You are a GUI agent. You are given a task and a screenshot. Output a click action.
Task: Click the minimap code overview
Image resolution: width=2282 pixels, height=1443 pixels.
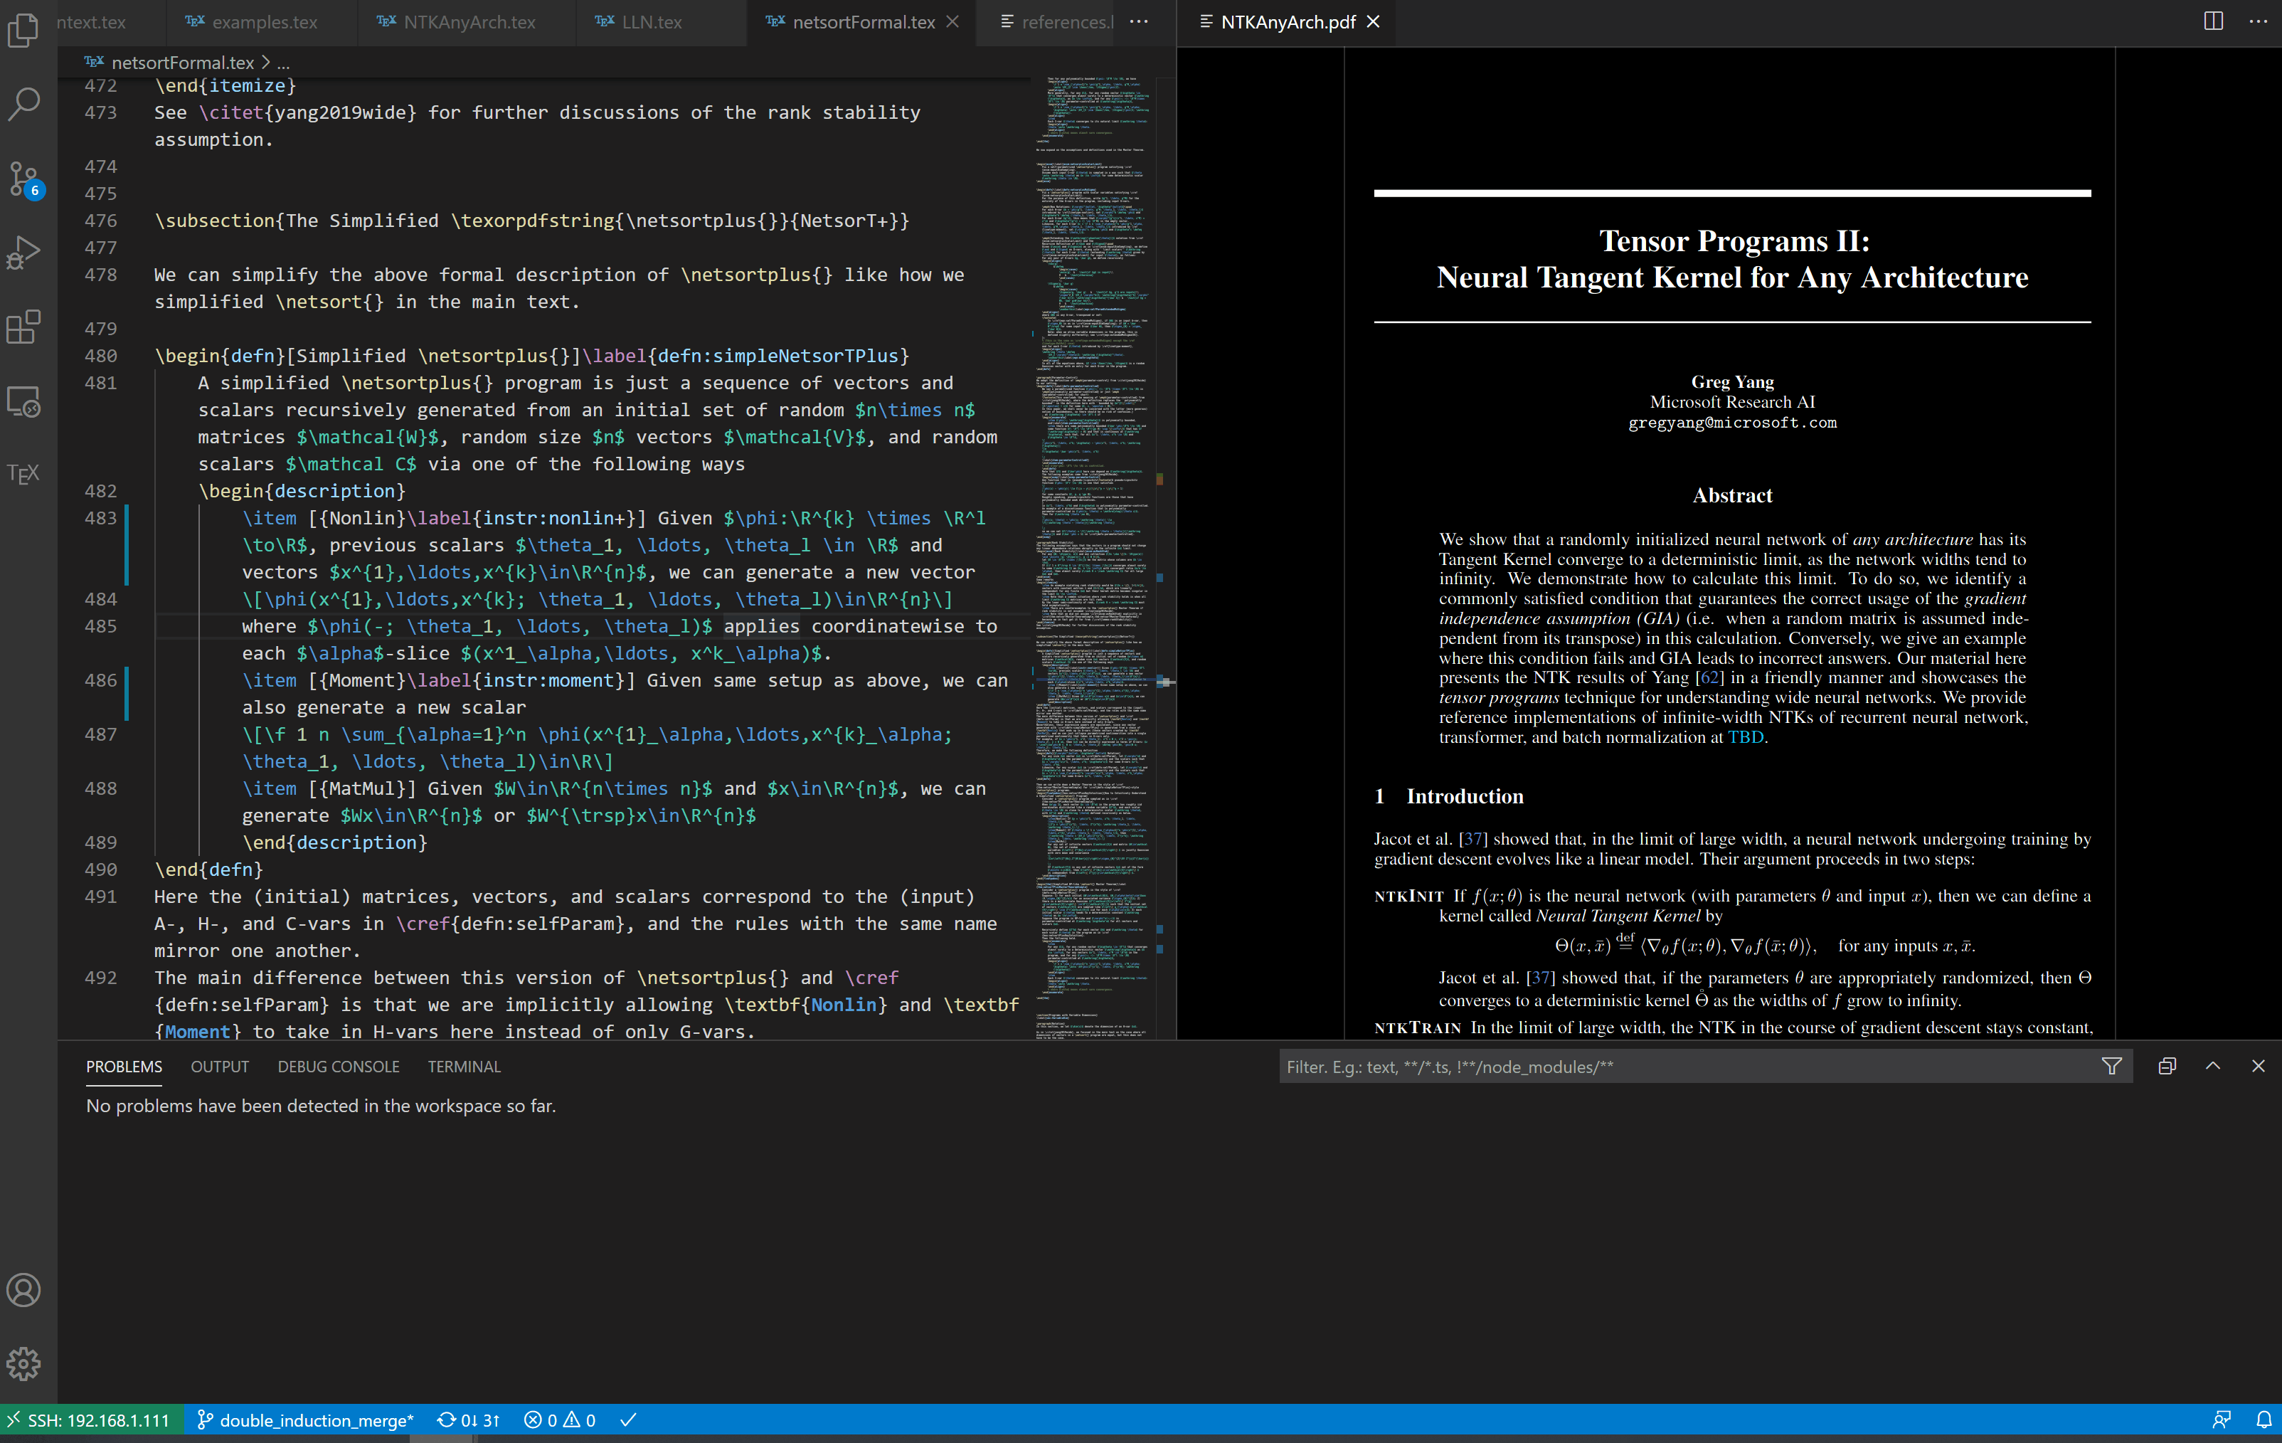tap(1095, 557)
